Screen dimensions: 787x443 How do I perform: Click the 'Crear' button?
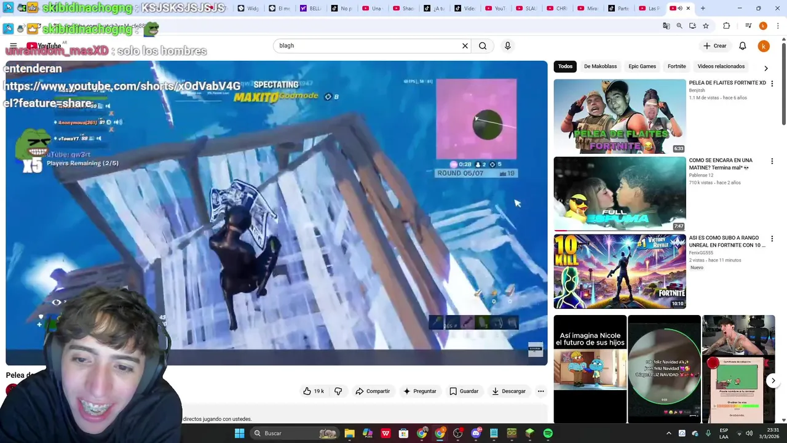715,46
